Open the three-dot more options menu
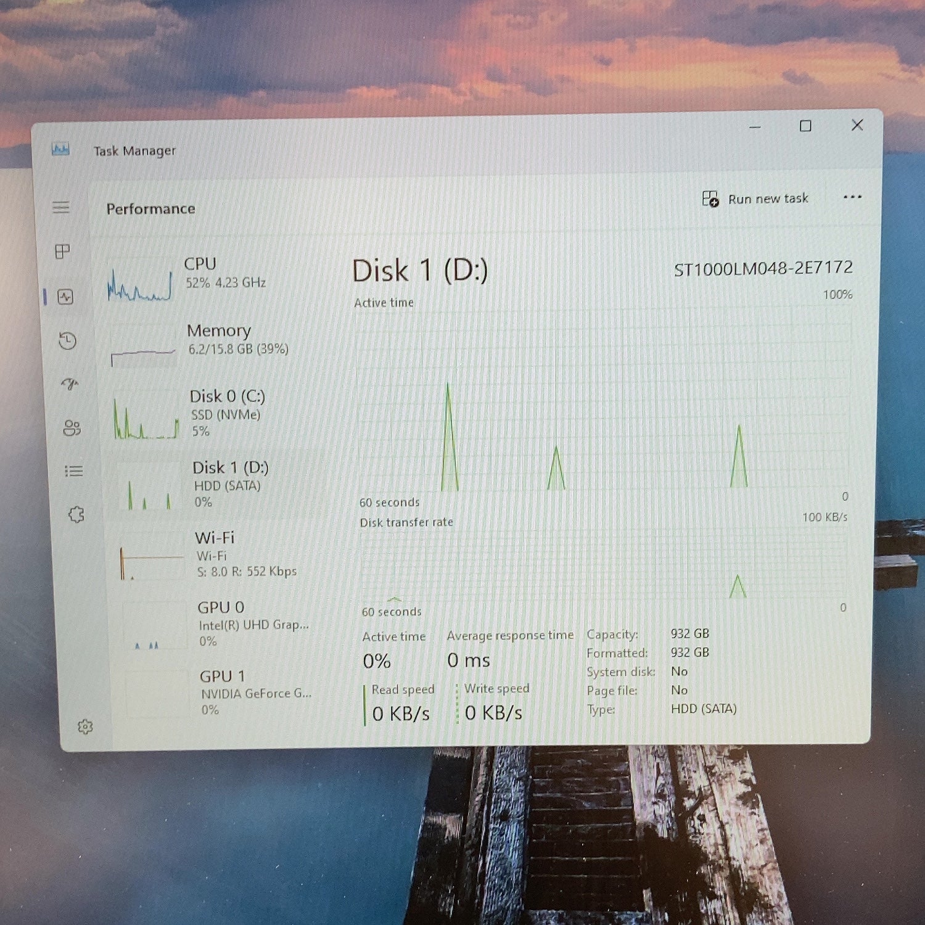The height and width of the screenshot is (925, 925). coord(852,197)
